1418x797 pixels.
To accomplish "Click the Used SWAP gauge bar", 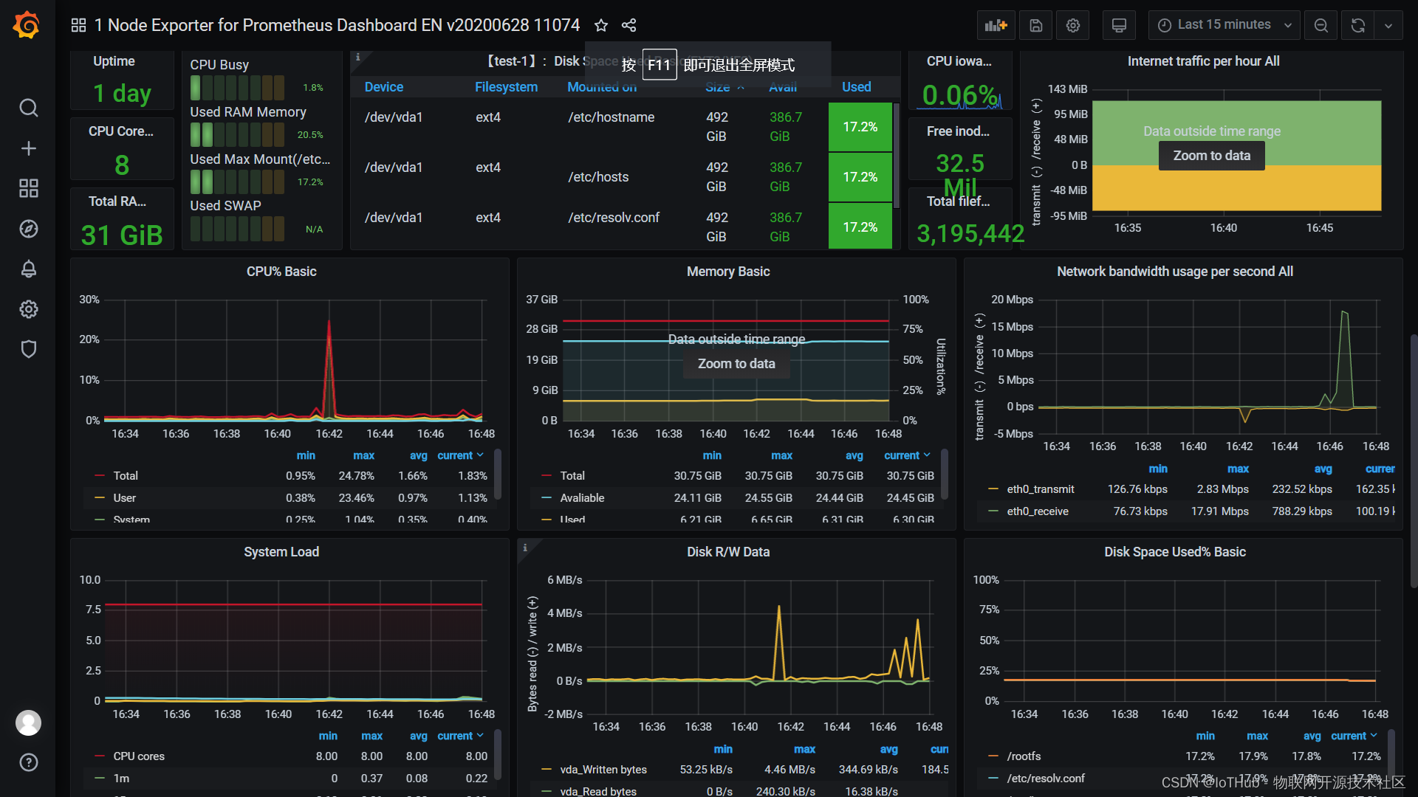I will coord(237,229).
